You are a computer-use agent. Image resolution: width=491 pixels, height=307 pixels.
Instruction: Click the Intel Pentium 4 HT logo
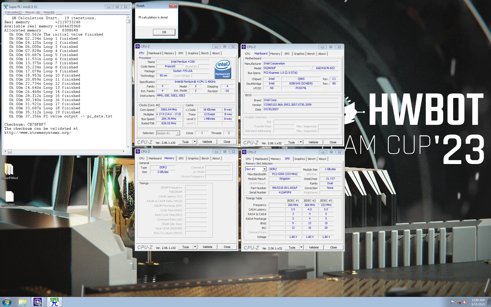(223, 69)
